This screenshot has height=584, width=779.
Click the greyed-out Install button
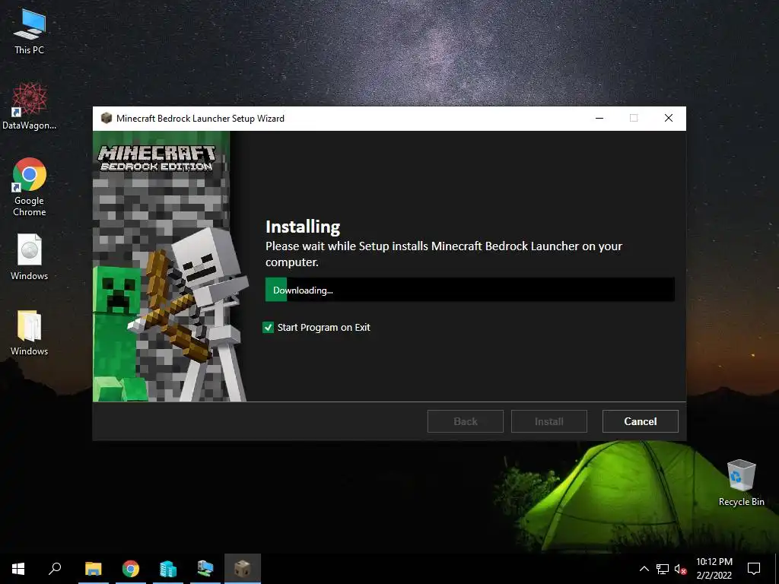point(549,421)
